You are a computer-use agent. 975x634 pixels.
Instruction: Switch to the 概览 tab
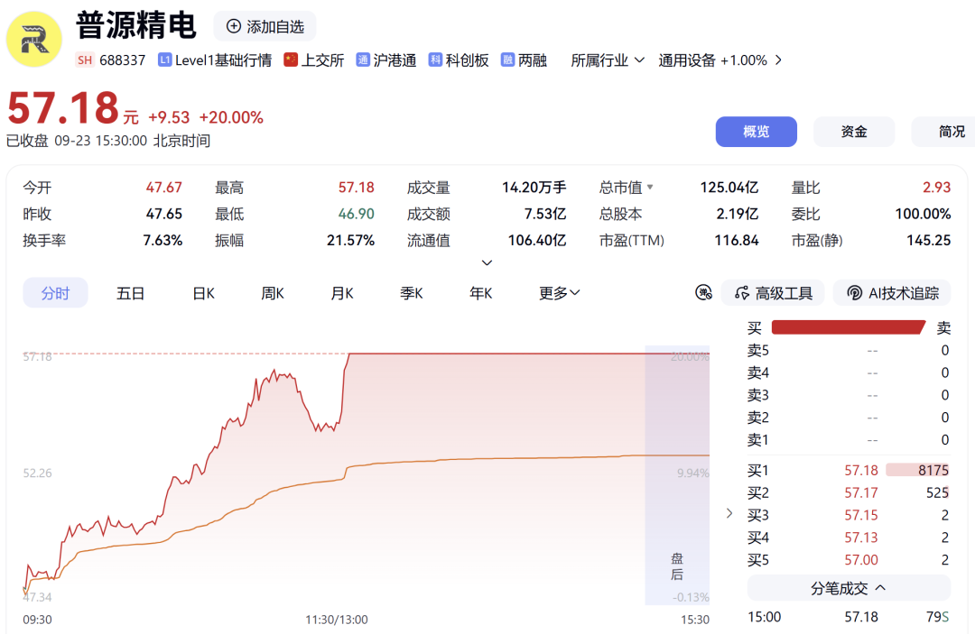(x=757, y=132)
